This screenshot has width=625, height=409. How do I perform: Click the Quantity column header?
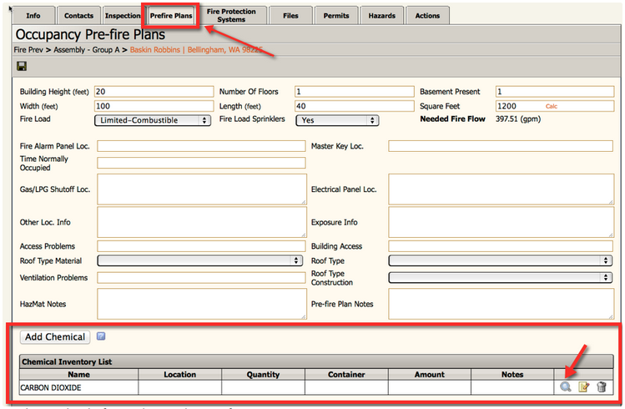(263, 374)
